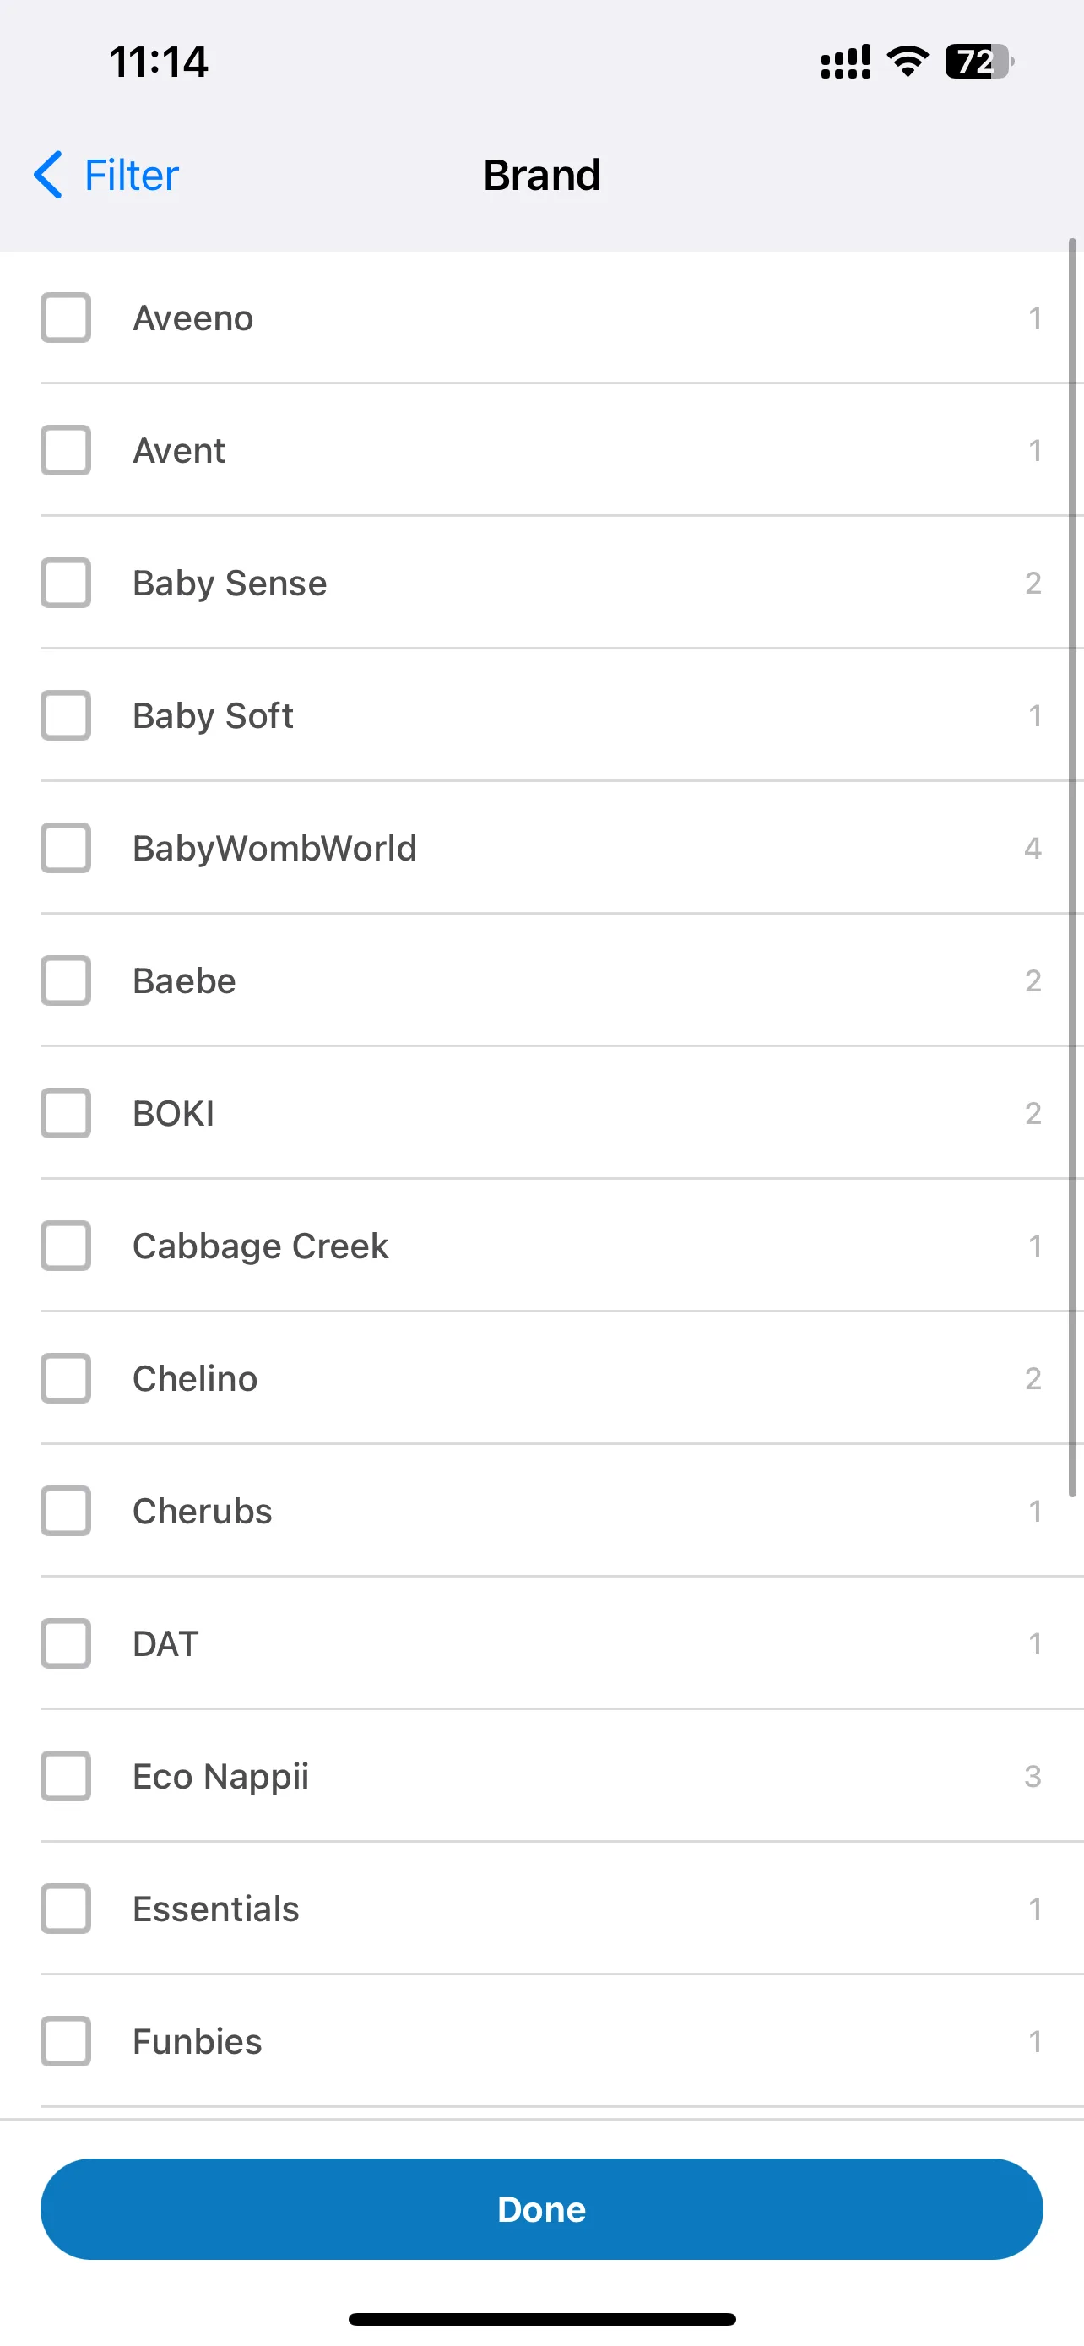Screen dimensions: 1084x2346
Task: Check the BOKI brand box
Action: click(x=66, y=1113)
